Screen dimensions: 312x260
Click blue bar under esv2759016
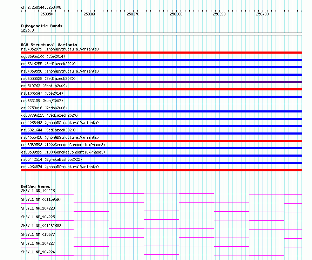(161, 111)
